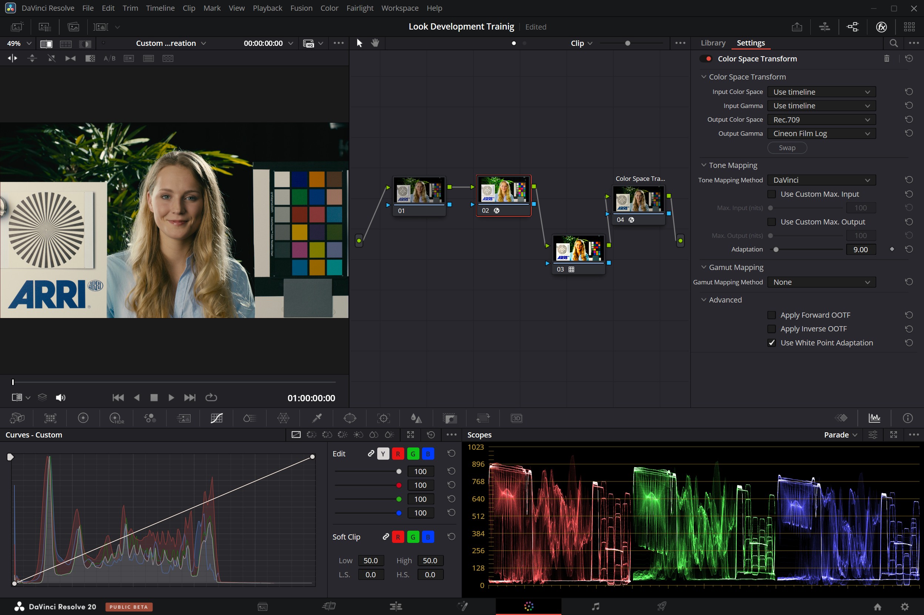The image size is (924, 615).
Task: Open the Playback menu
Action: (x=267, y=8)
